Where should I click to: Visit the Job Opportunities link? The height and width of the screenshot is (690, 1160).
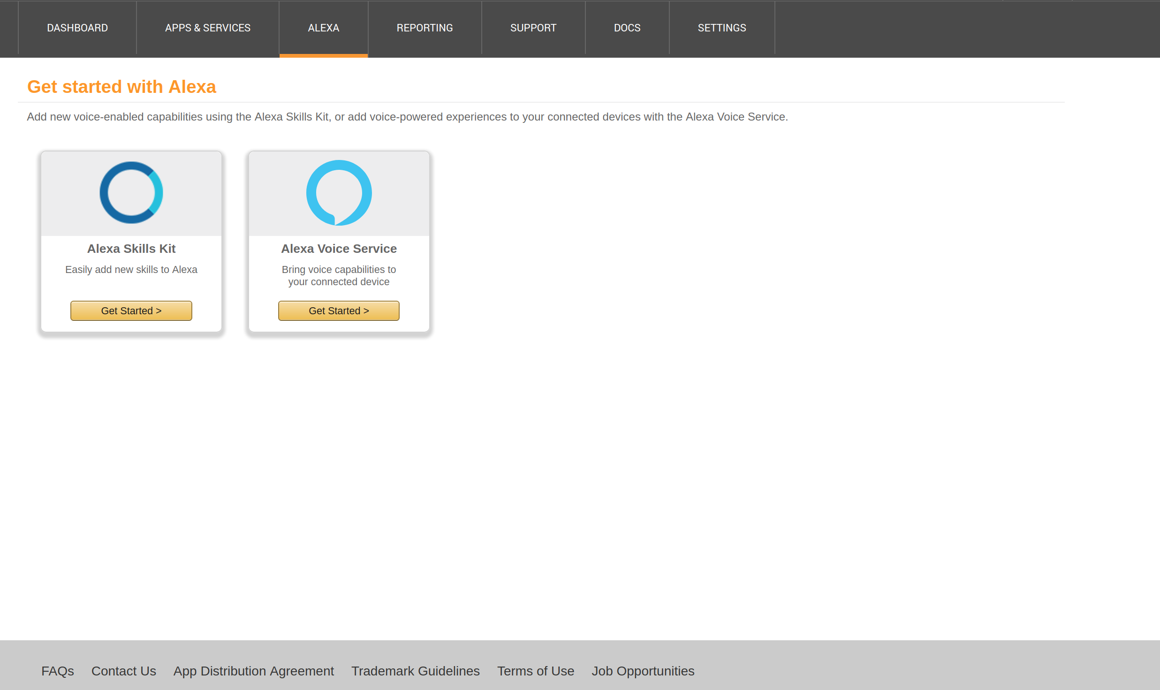pos(643,671)
